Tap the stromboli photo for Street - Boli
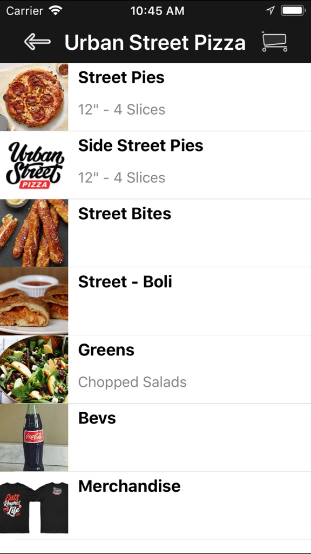The width and height of the screenshot is (311, 554). 33,300
